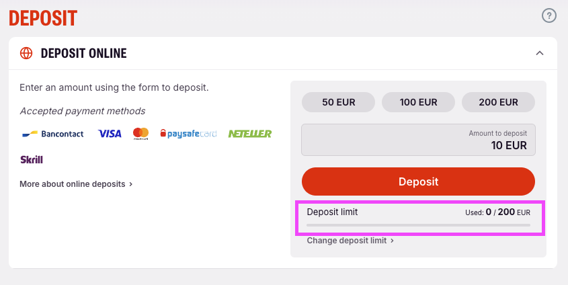Screen dimensions: 568x285
Task: Click the Skrill logo
Action: [x=32, y=159]
